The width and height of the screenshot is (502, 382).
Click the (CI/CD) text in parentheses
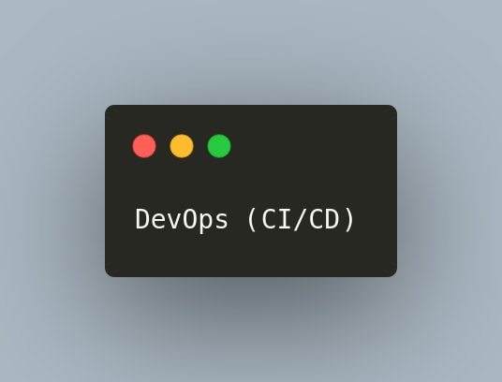[x=301, y=219]
